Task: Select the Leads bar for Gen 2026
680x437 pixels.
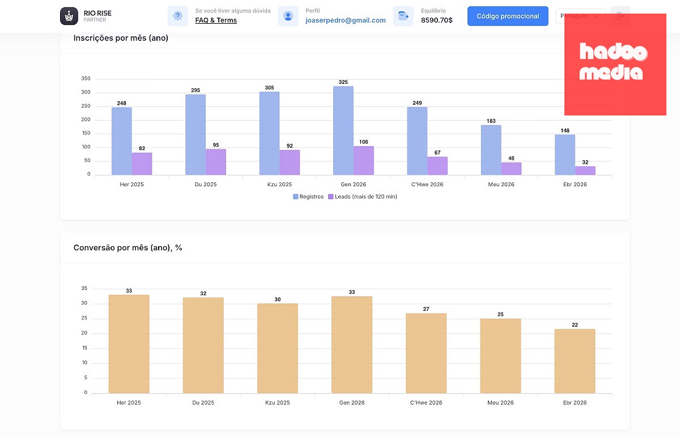Action: click(364, 161)
